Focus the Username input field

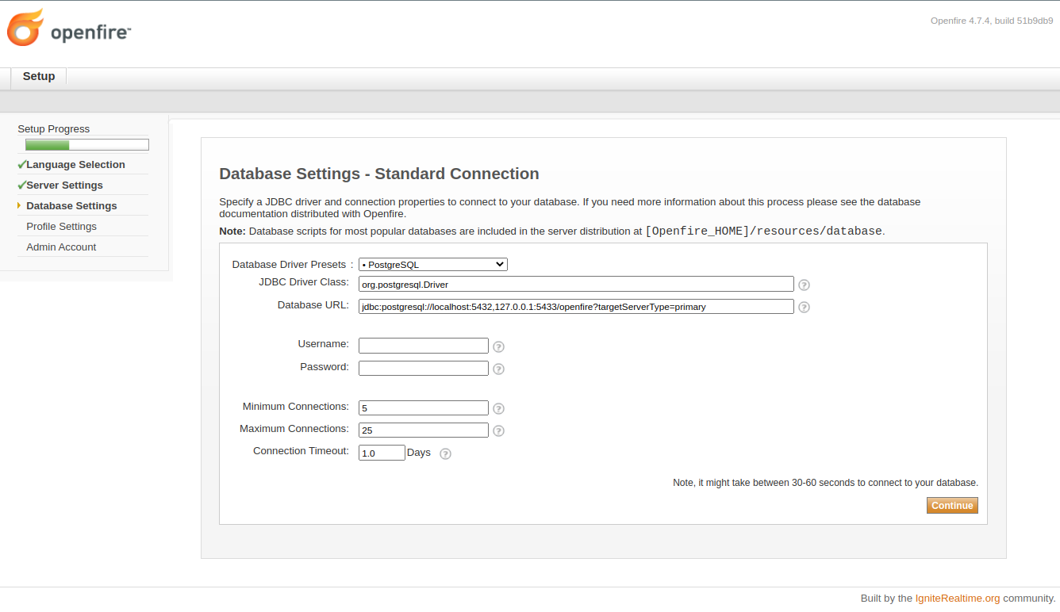coord(423,346)
